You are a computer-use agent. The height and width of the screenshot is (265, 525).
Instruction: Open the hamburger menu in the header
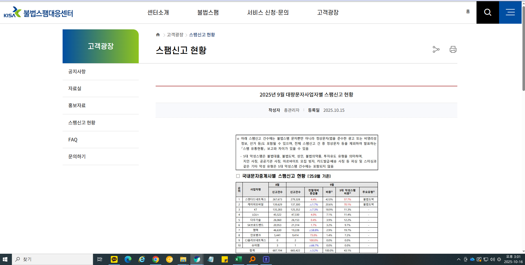510,12
